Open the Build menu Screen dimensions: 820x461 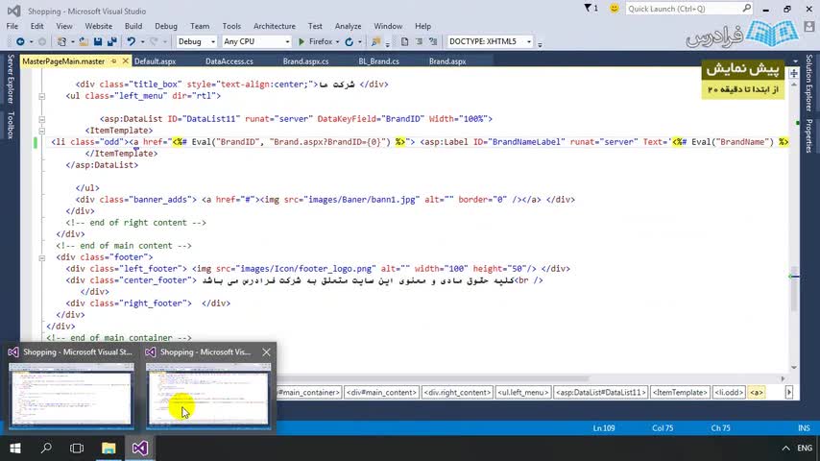[x=133, y=26]
